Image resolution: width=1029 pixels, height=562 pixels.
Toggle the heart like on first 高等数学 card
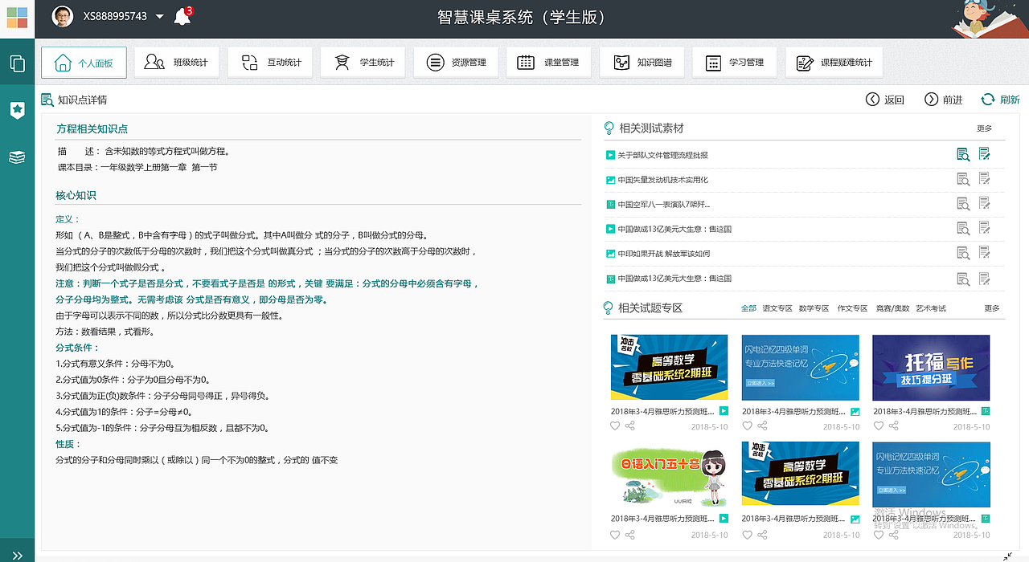click(614, 426)
